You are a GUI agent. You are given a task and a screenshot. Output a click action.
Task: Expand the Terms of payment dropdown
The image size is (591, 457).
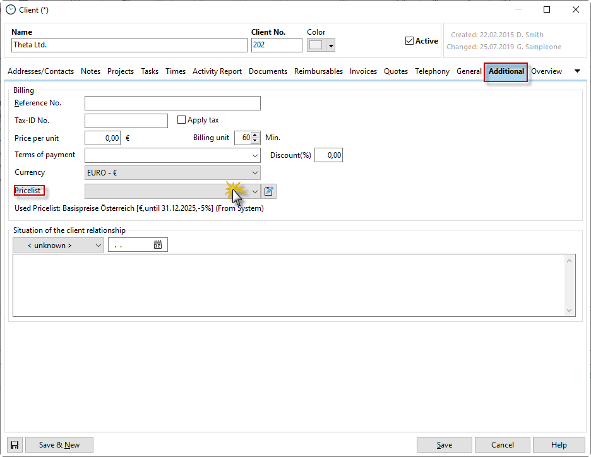(255, 155)
